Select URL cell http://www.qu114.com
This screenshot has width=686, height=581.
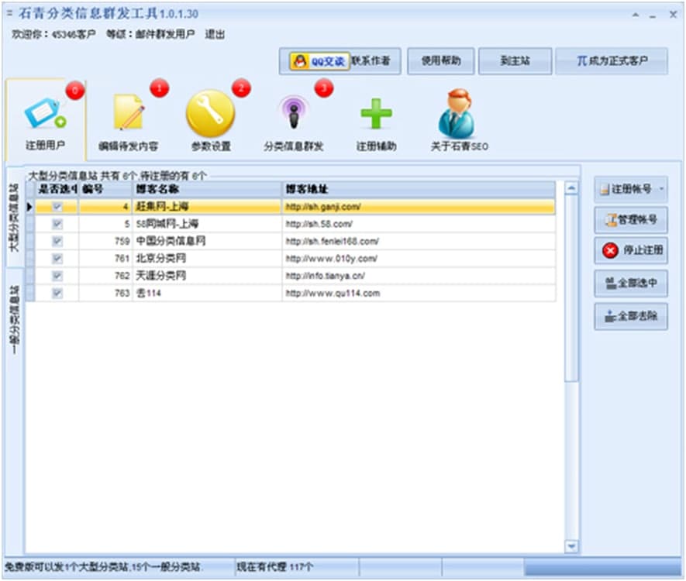pyautogui.click(x=419, y=294)
